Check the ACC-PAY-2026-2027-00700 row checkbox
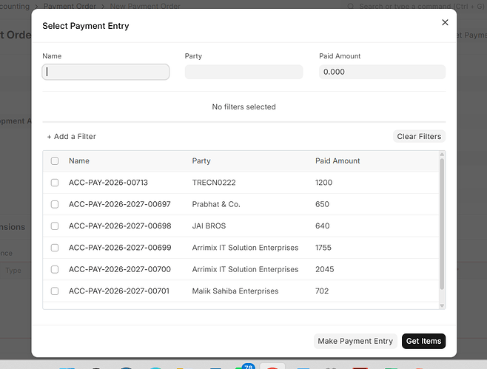The height and width of the screenshot is (369, 487). [x=55, y=269]
